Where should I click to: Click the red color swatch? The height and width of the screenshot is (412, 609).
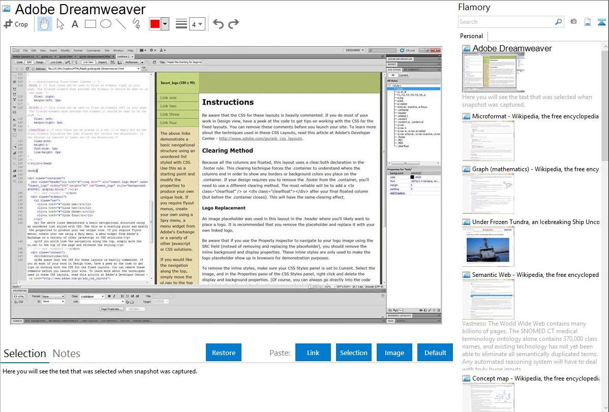coord(155,24)
